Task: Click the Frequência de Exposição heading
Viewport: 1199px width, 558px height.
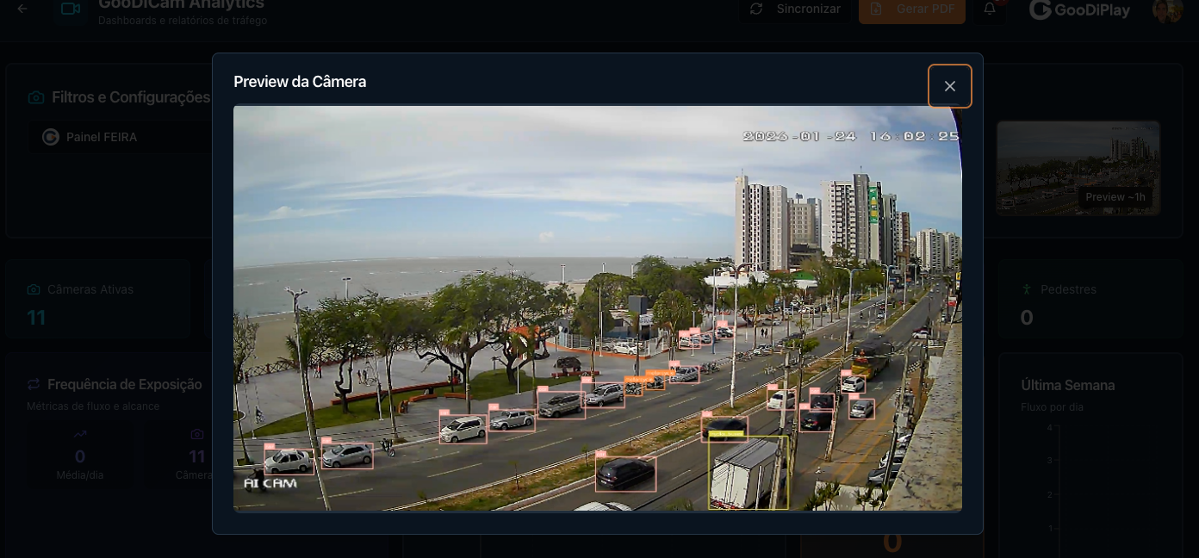Action: coord(125,384)
